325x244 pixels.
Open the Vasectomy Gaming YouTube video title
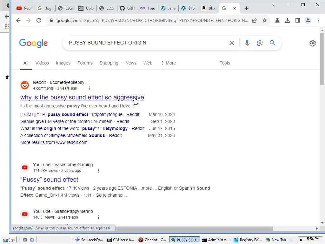coord(49,180)
